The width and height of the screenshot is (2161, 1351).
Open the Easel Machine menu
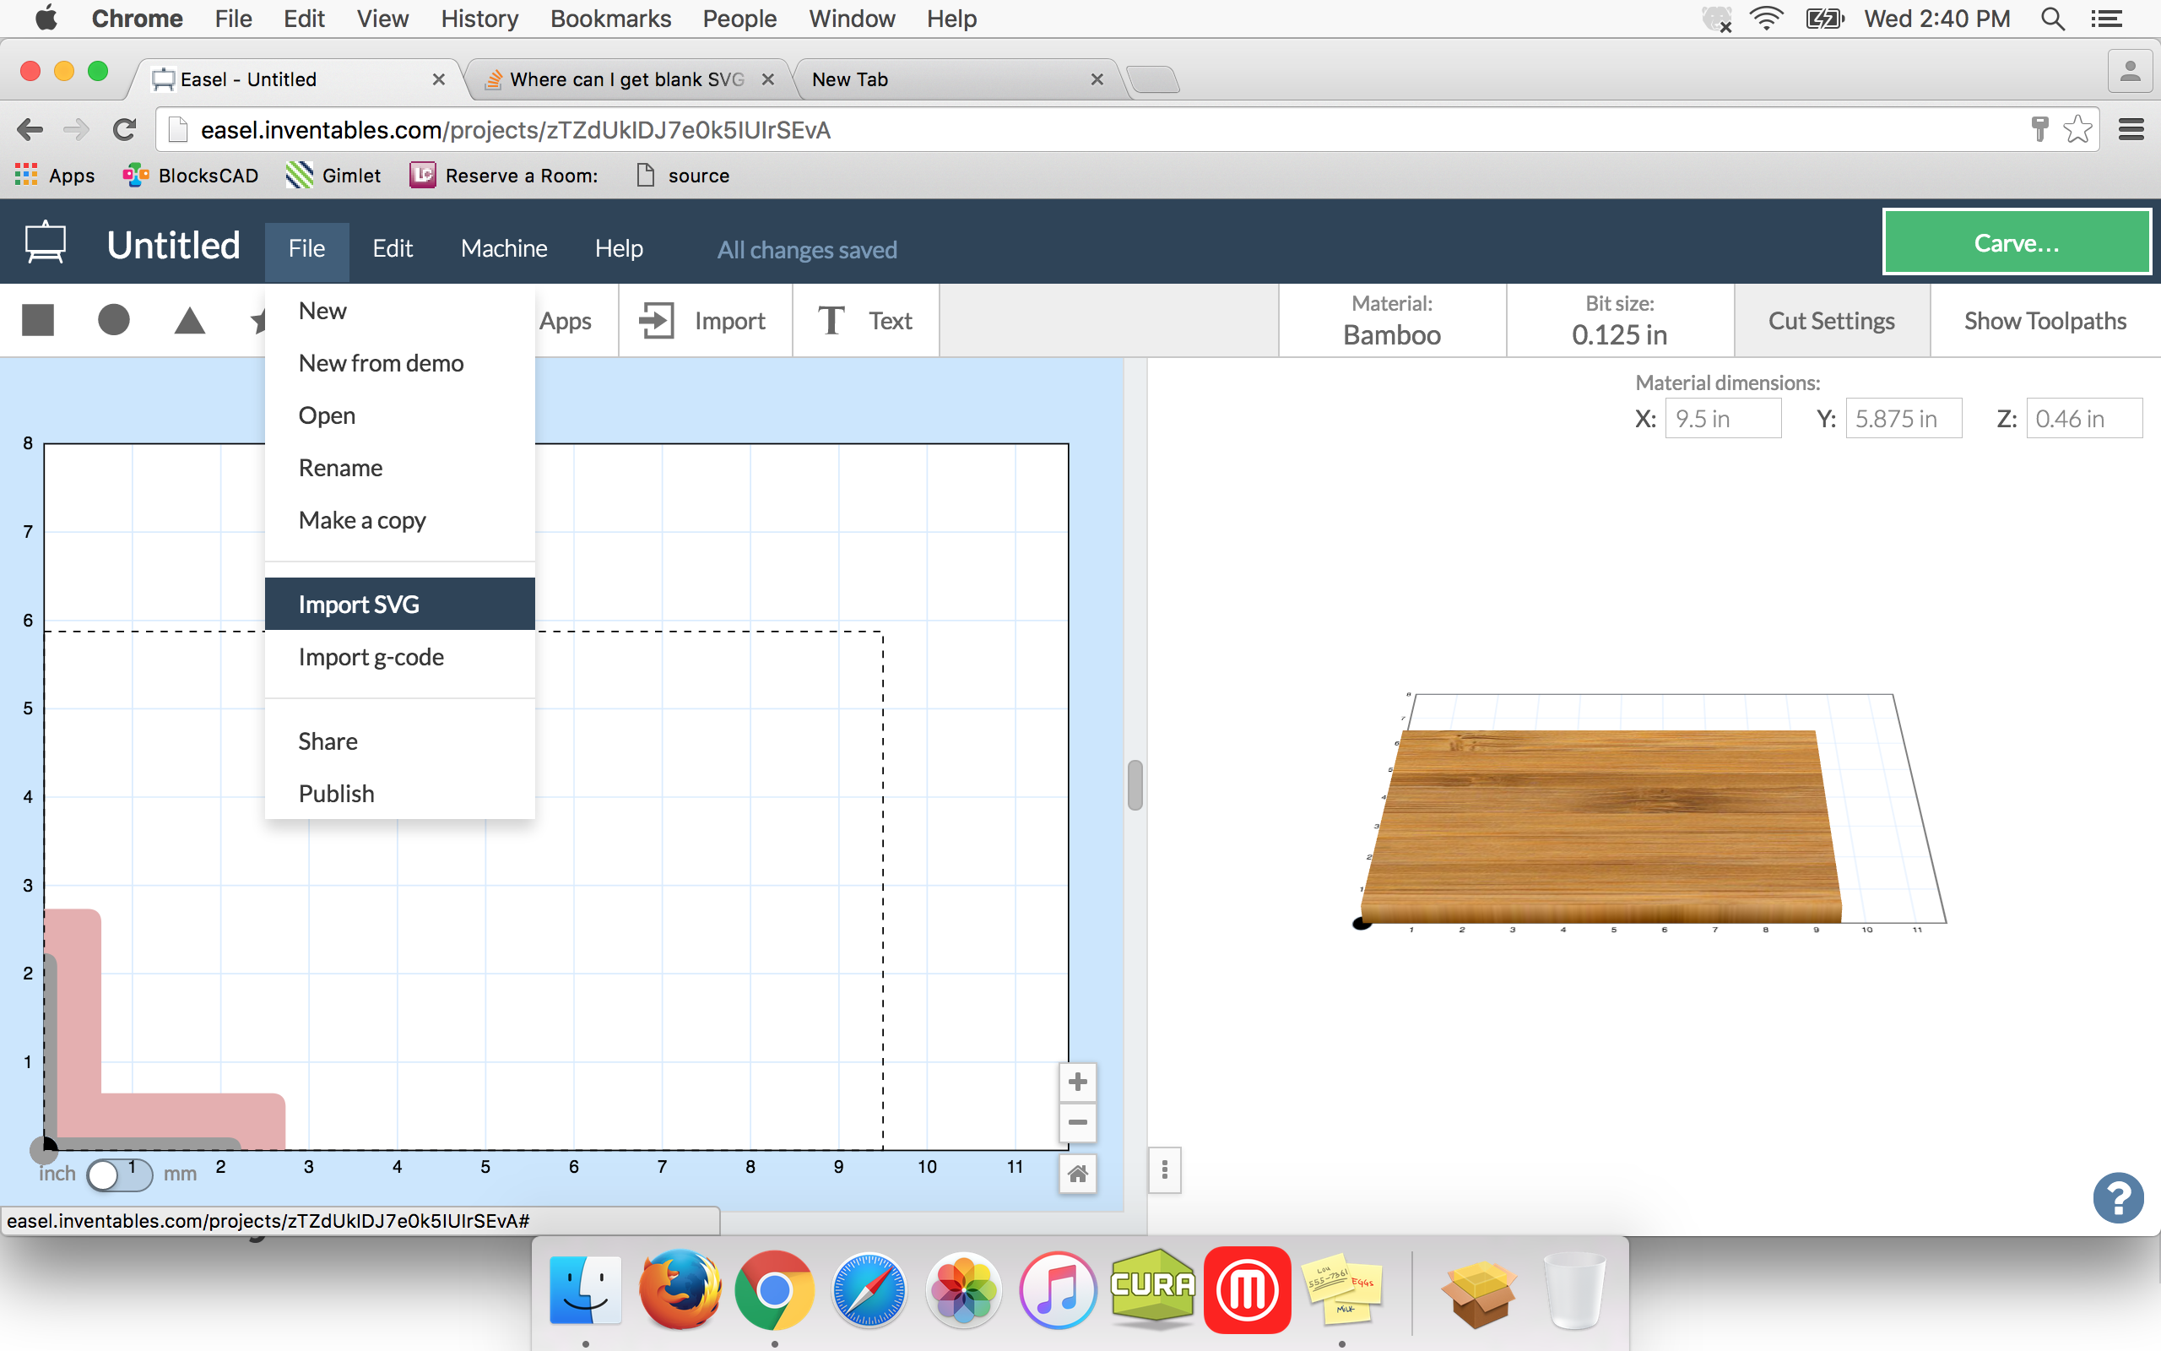click(x=504, y=248)
